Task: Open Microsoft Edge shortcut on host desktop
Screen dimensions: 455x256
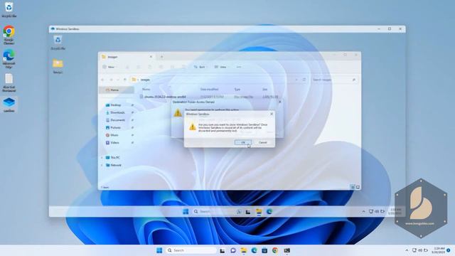Action: [x=9, y=58]
